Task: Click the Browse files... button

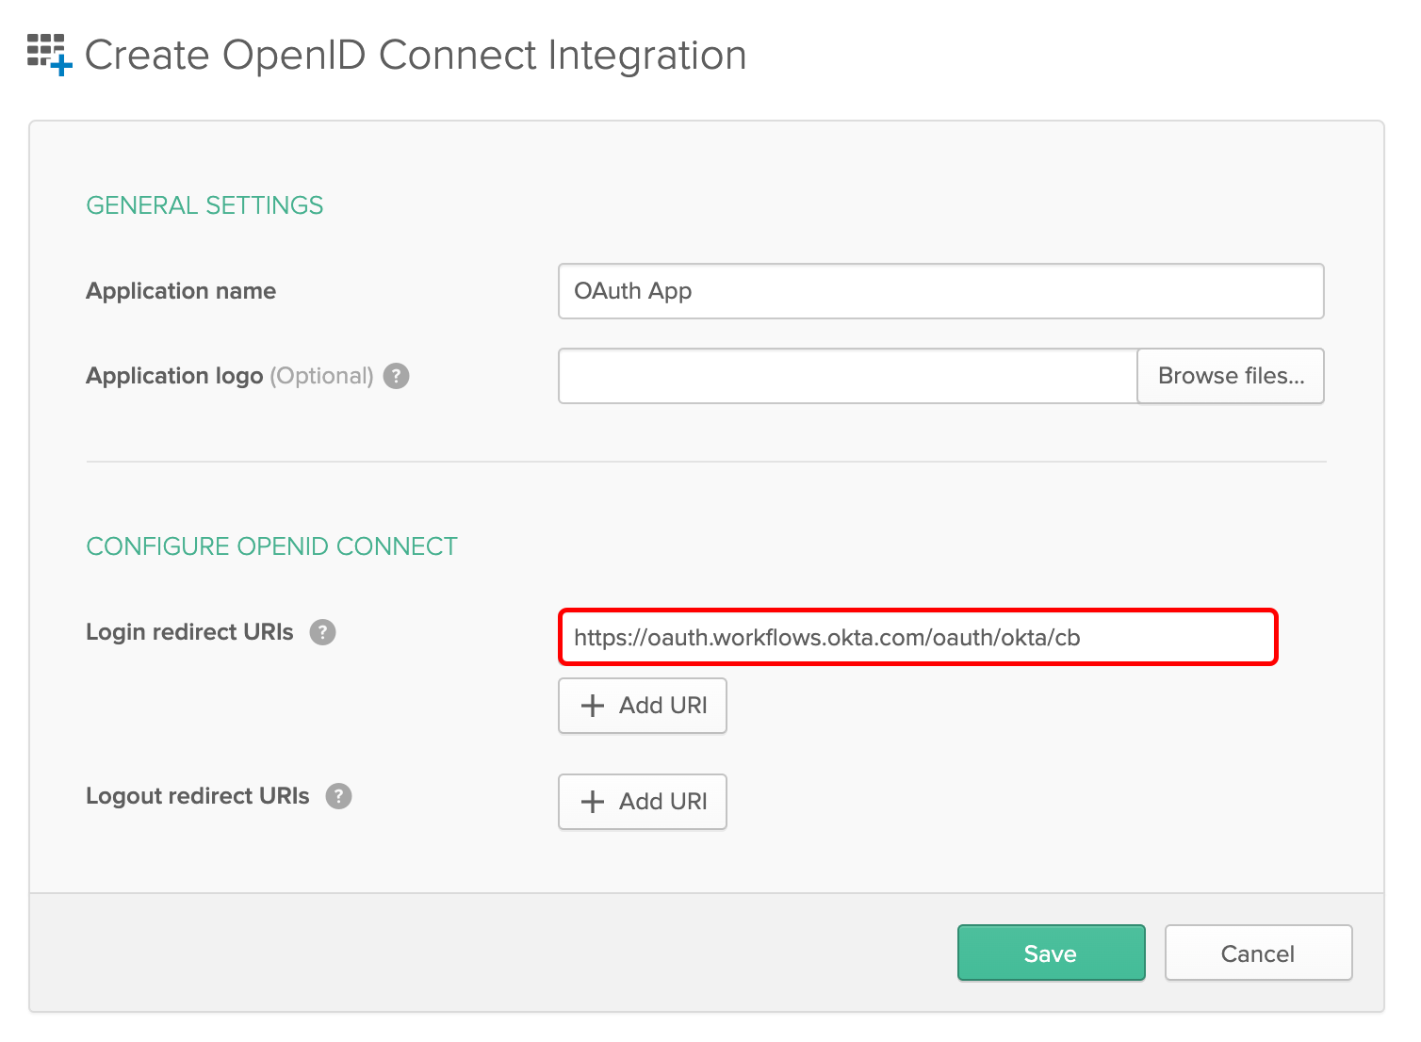Action: (x=1231, y=376)
